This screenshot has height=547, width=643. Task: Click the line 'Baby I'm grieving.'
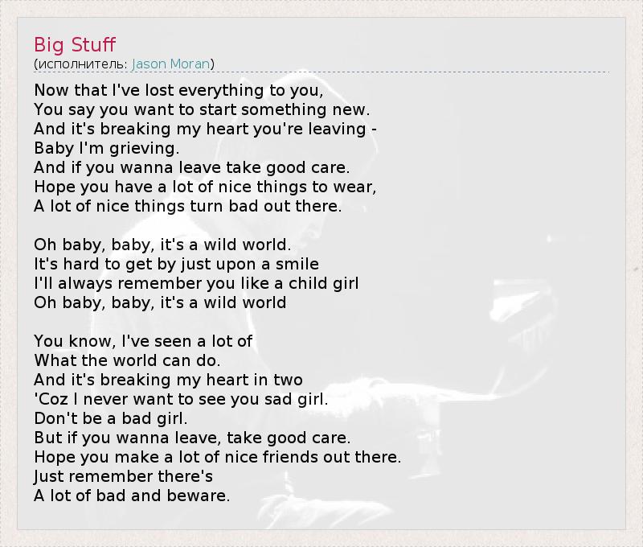104,148
